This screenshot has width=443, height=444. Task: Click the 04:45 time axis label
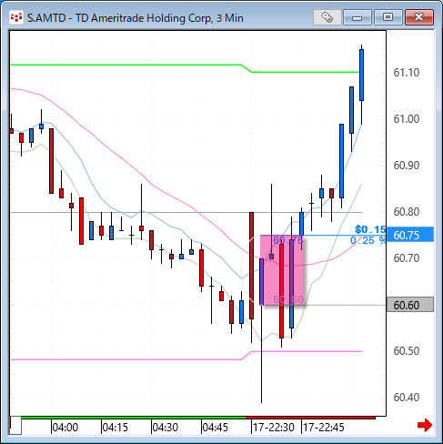[x=215, y=428]
